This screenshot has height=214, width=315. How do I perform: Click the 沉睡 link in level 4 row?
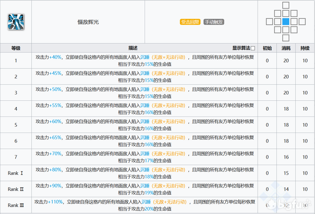145,105
